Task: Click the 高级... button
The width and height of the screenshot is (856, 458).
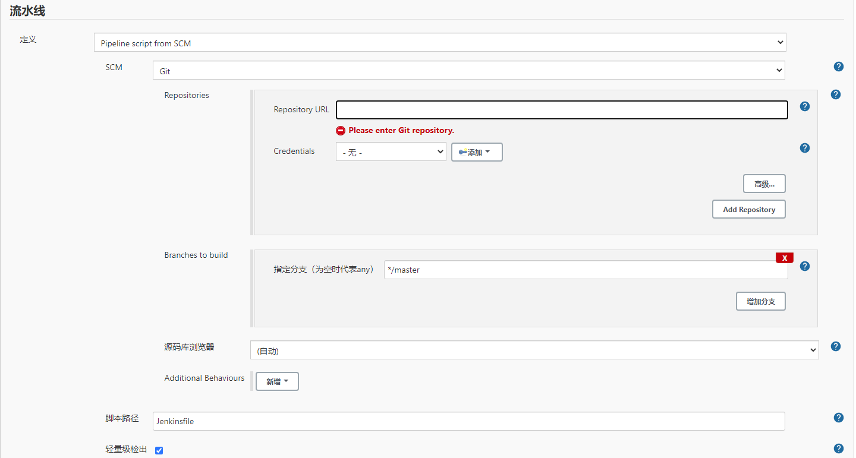Action: pyautogui.click(x=764, y=184)
